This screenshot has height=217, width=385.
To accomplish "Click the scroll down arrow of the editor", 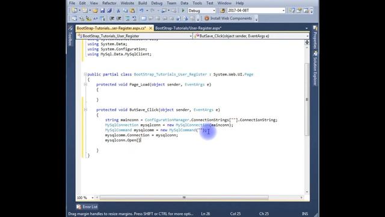I will (x=307, y=192).
